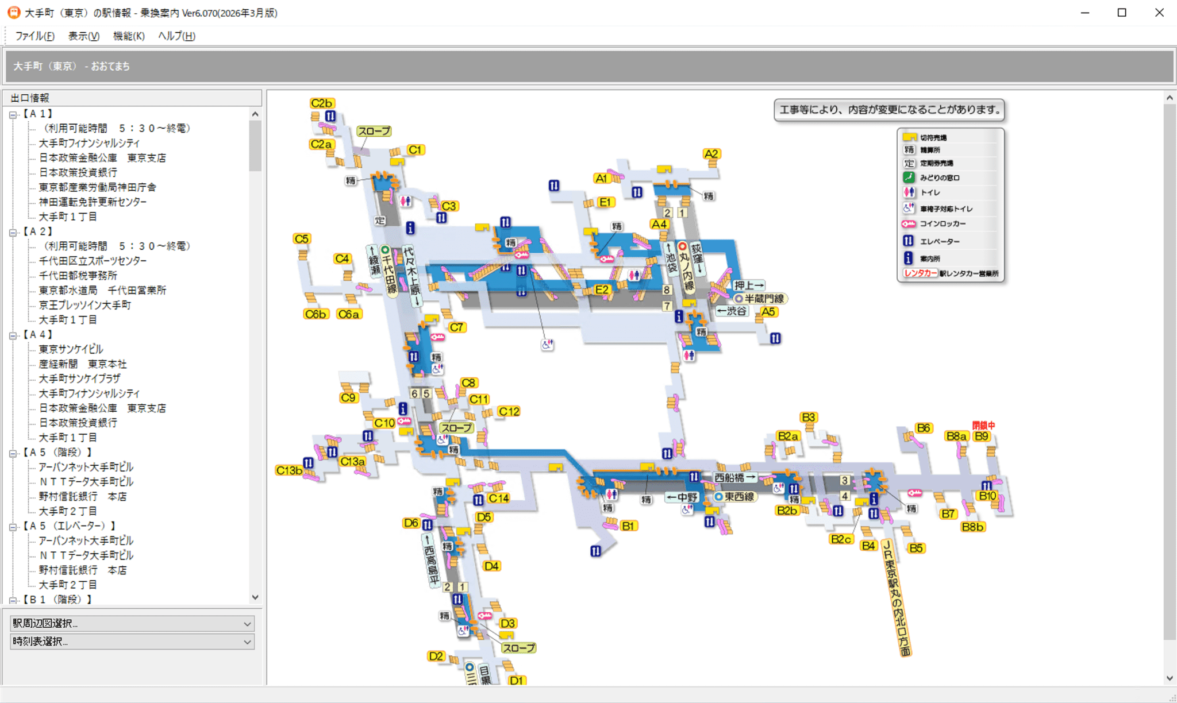Viewport: 1177px width, 703px height.
Task: Open the 機能(K) menu
Action: [x=128, y=36]
